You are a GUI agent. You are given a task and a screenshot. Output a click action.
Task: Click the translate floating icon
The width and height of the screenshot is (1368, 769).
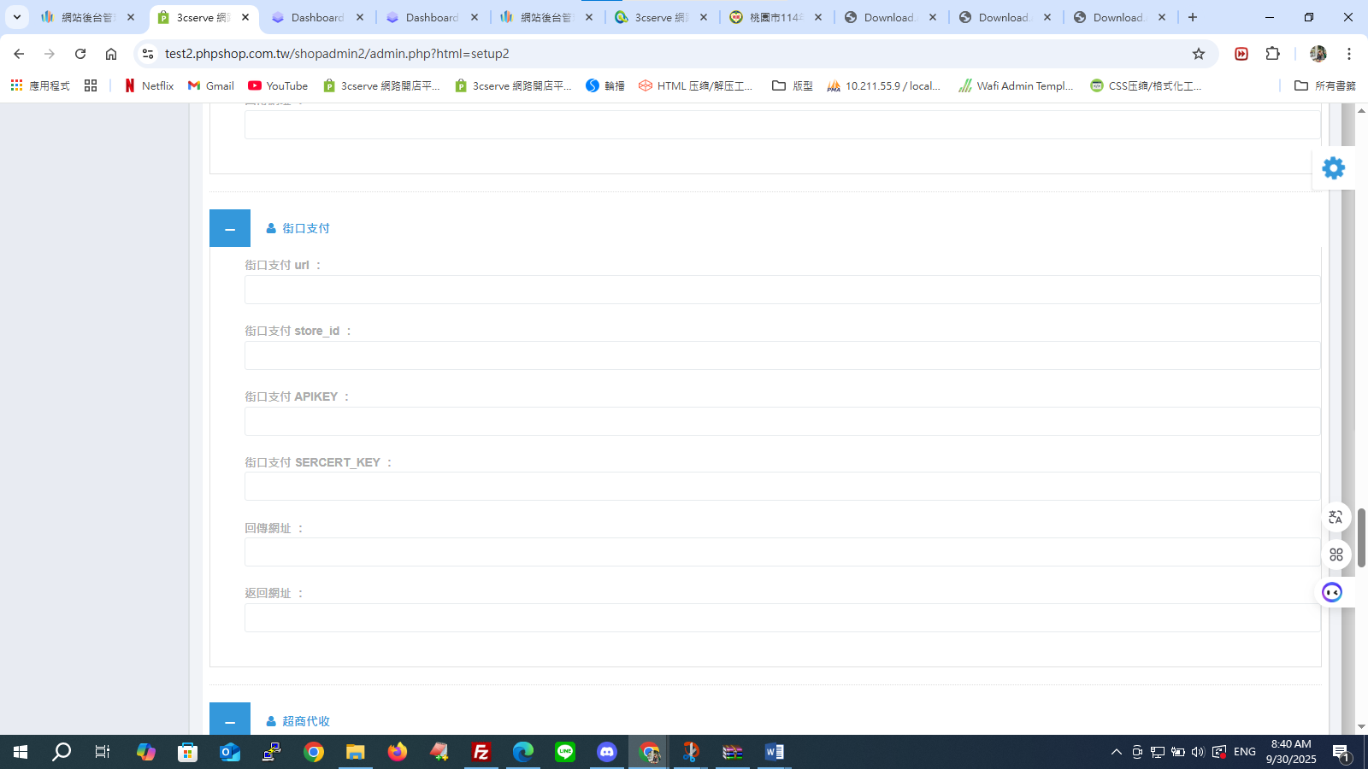tap(1336, 517)
